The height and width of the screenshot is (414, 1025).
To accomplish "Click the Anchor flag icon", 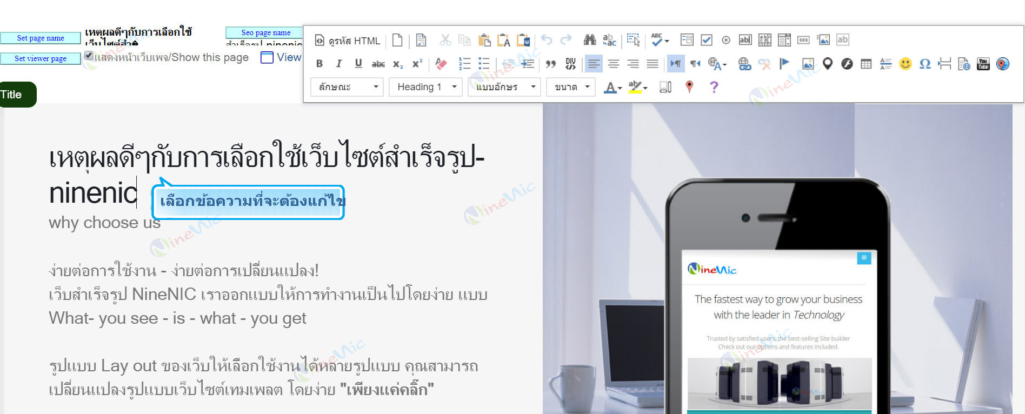I will 784,64.
